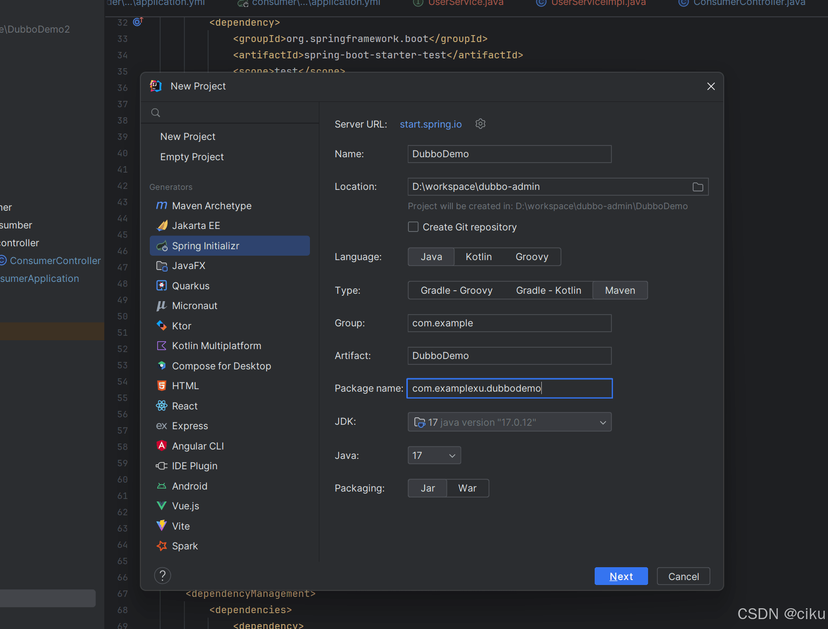
Task: Open the start.spring.io server link
Action: pos(431,124)
